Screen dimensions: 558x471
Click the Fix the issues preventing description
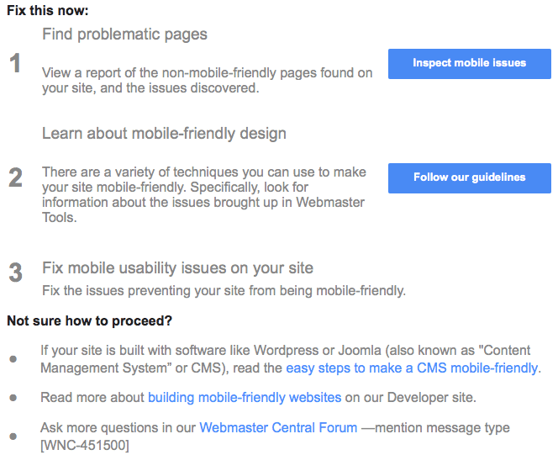[x=224, y=291]
